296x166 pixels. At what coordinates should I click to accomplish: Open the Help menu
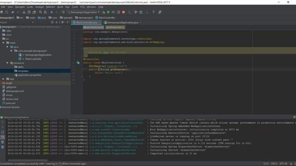[101, 7]
